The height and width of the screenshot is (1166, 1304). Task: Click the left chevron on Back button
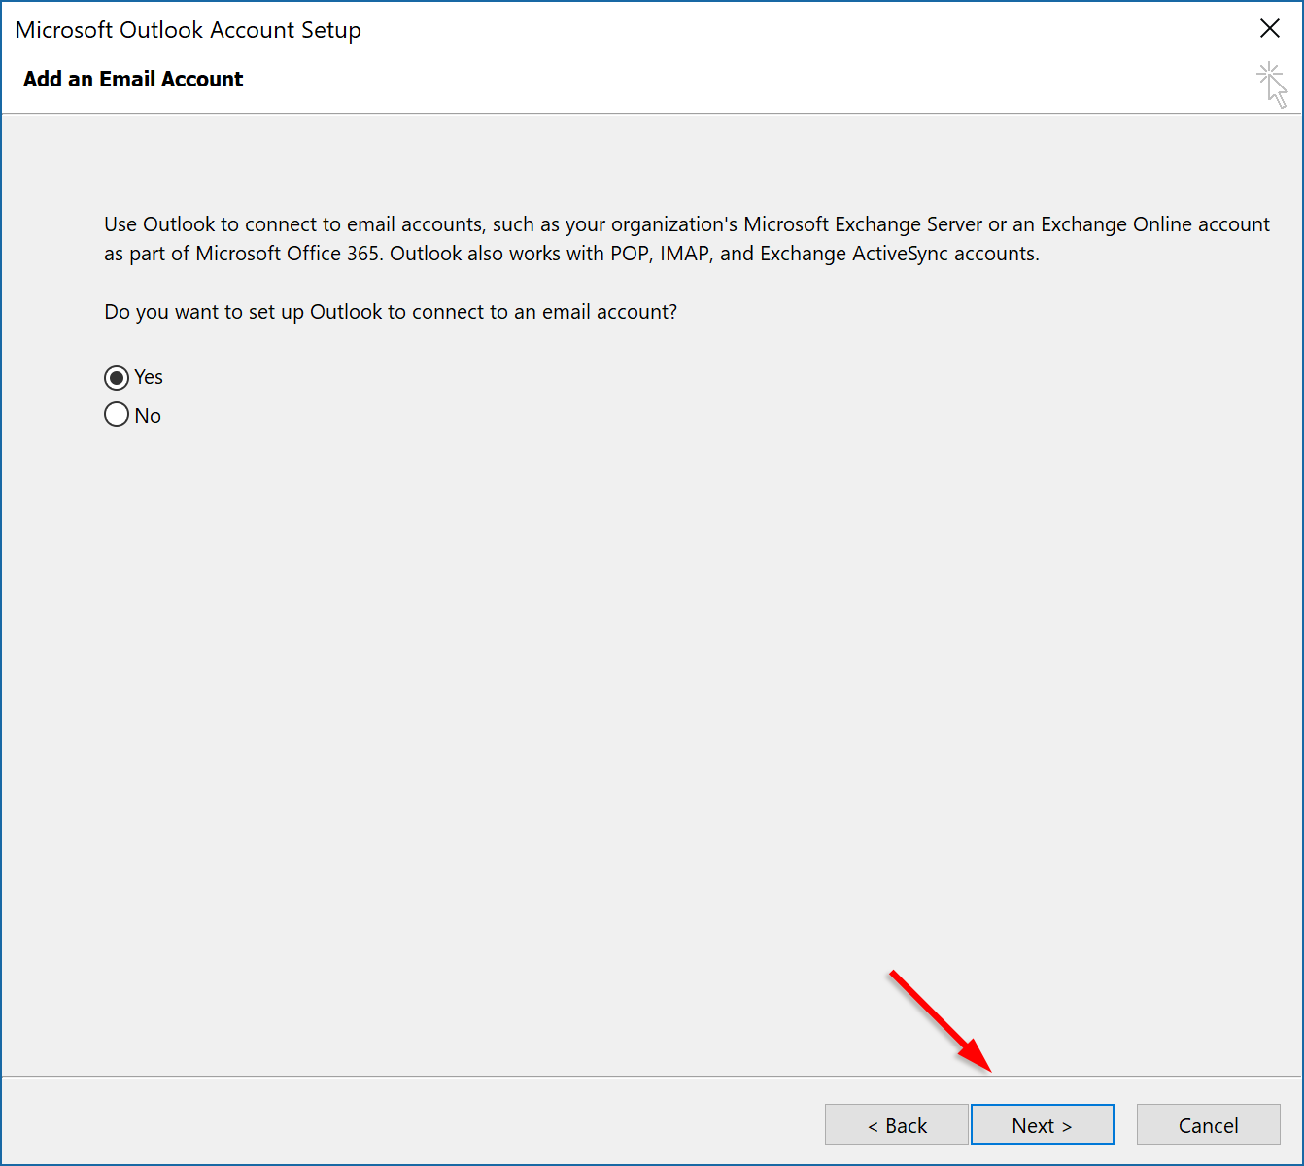click(873, 1126)
